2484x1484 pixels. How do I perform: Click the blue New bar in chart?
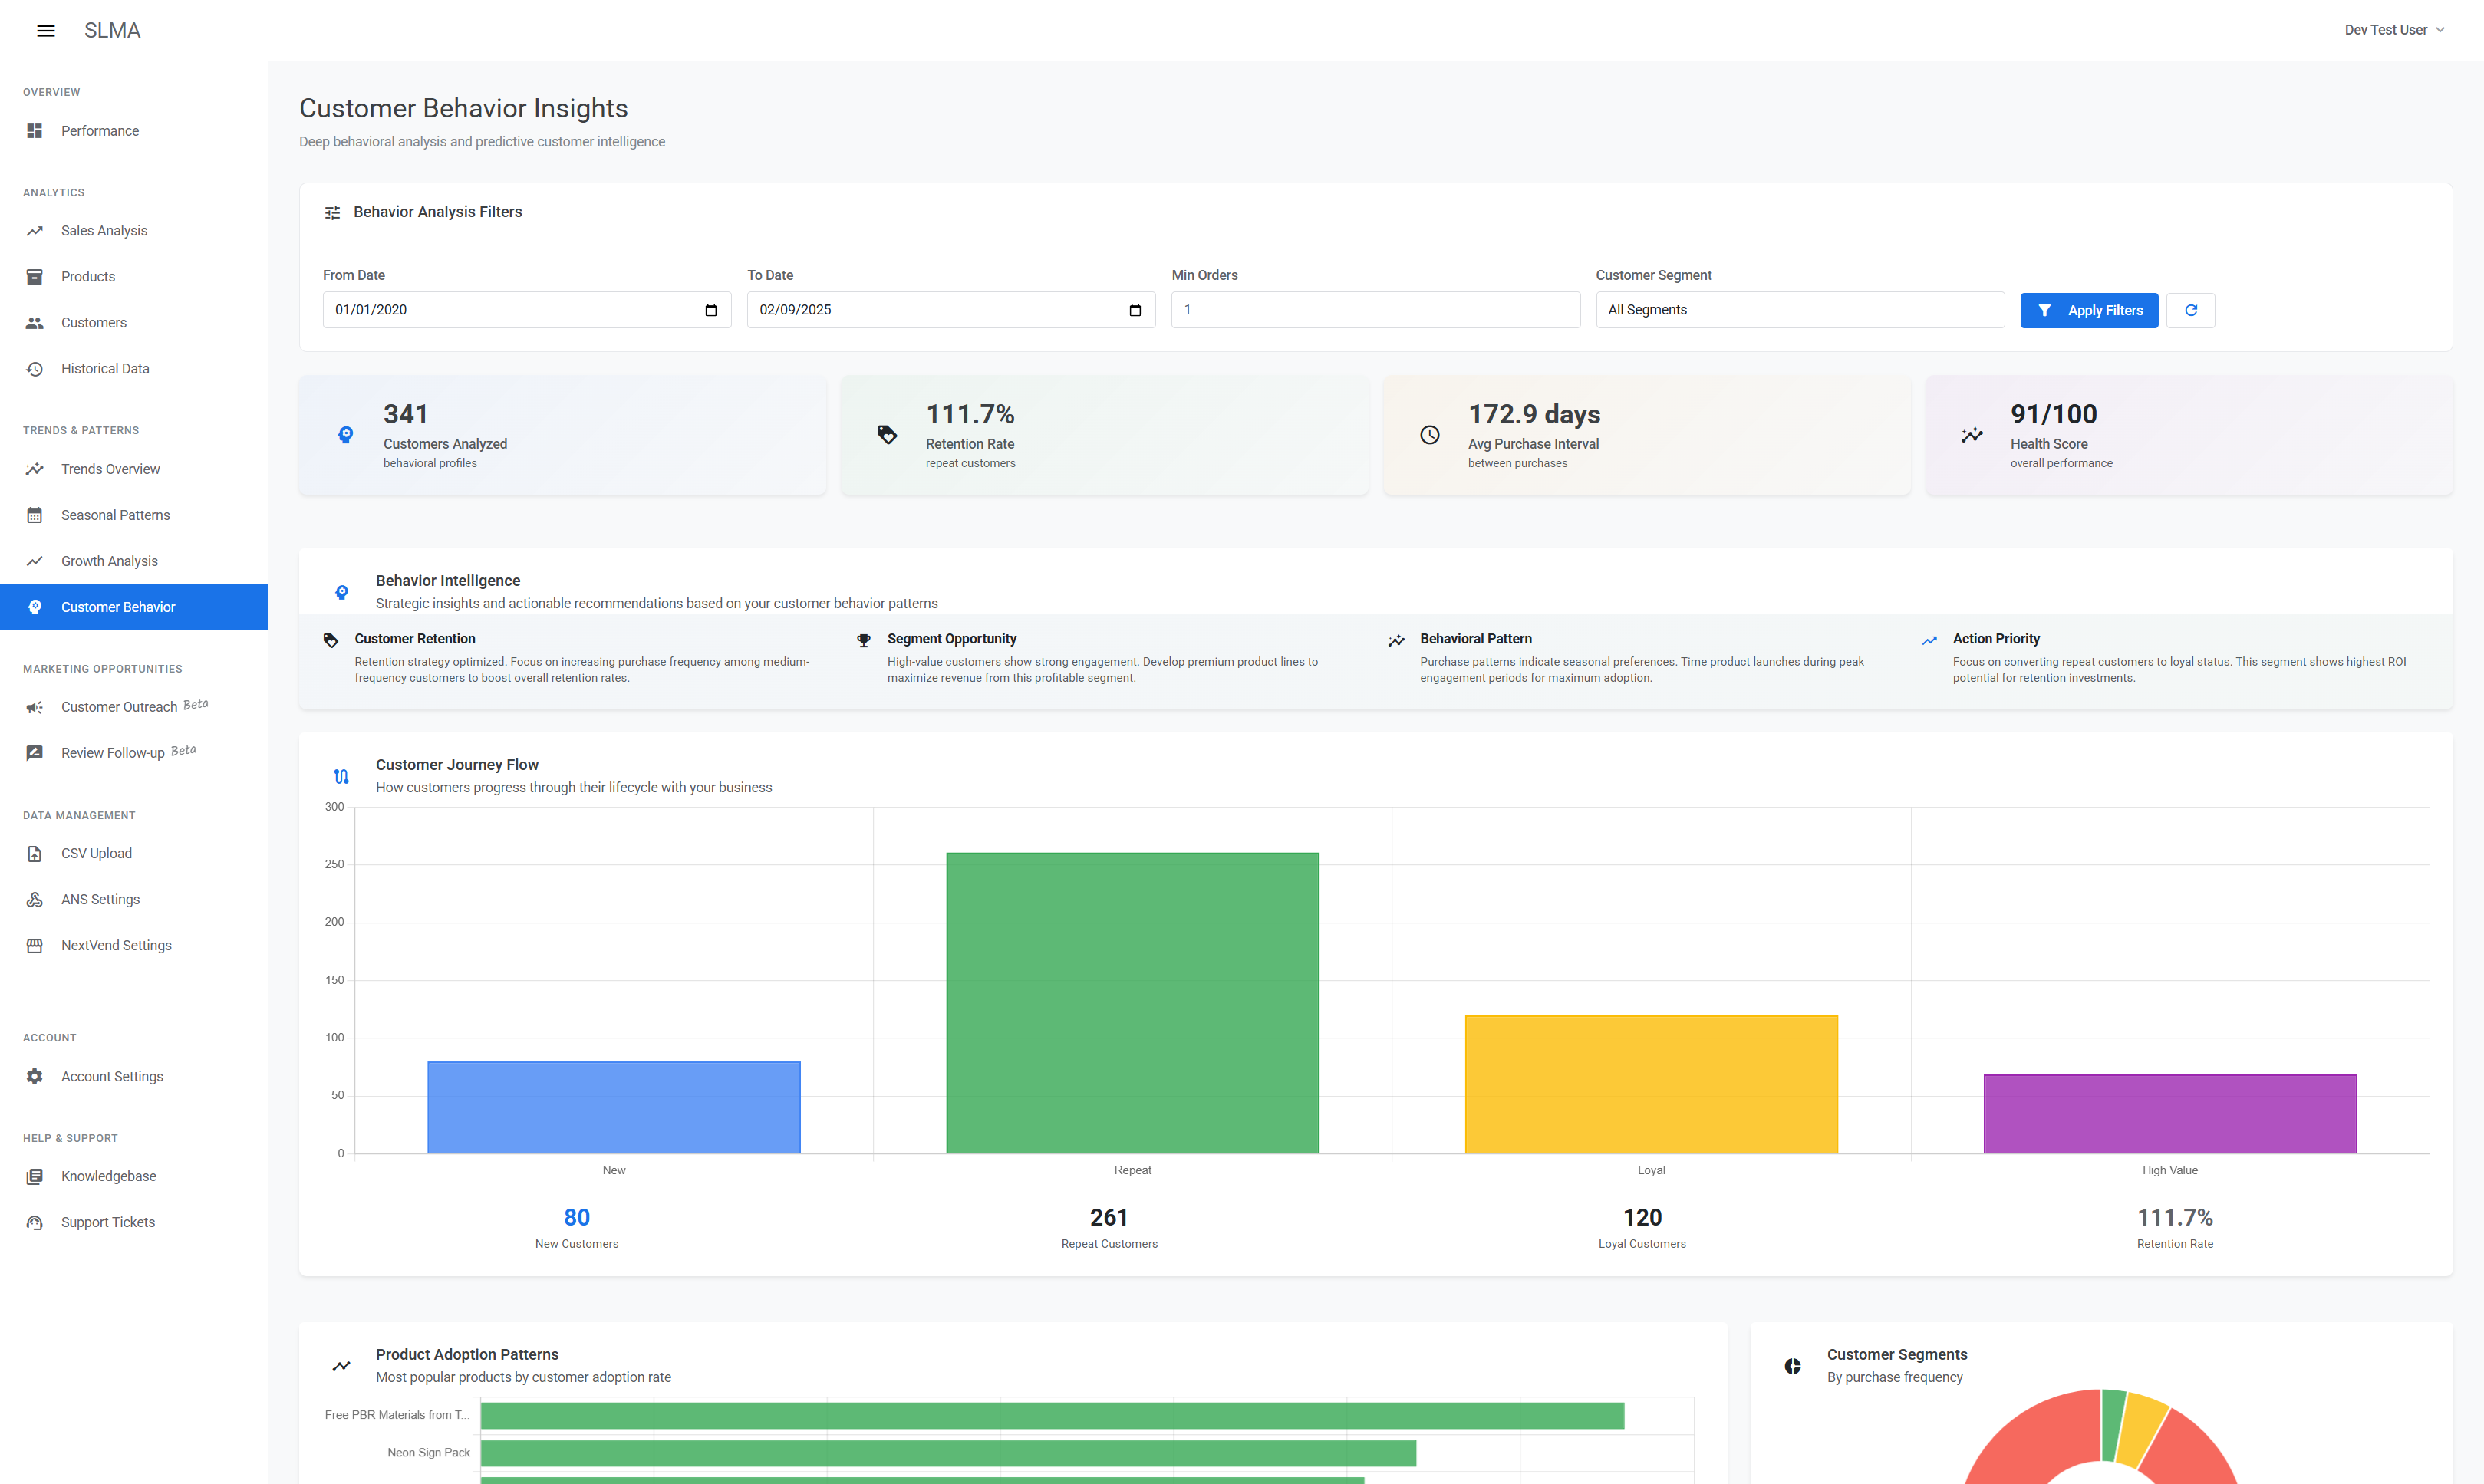[x=614, y=1107]
